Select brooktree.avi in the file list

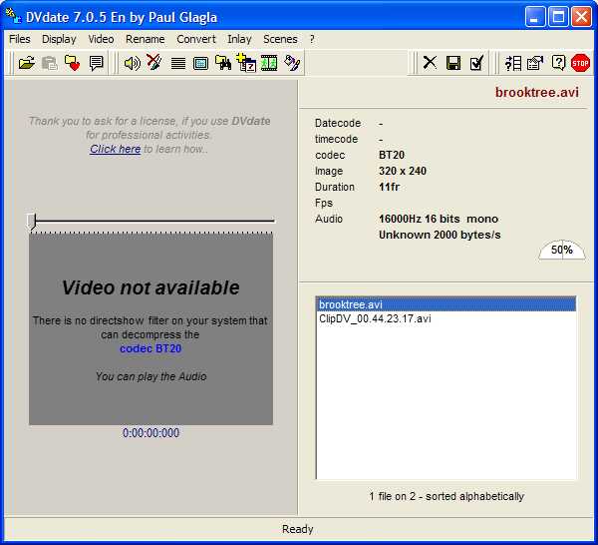point(446,304)
